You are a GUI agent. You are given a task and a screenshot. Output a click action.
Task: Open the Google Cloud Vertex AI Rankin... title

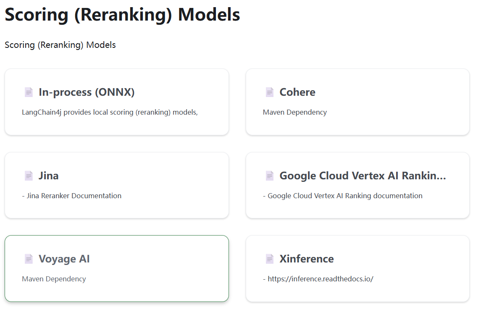click(x=363, y=176)
